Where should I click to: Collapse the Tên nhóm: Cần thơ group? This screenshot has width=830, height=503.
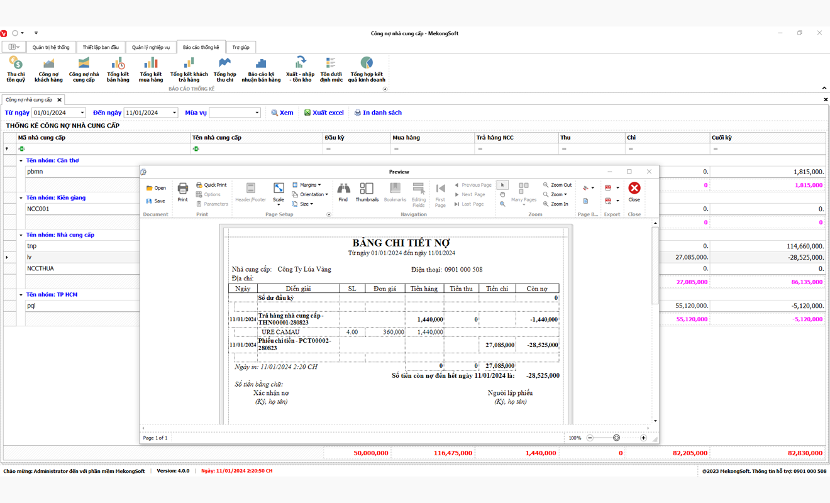(21, 161)
